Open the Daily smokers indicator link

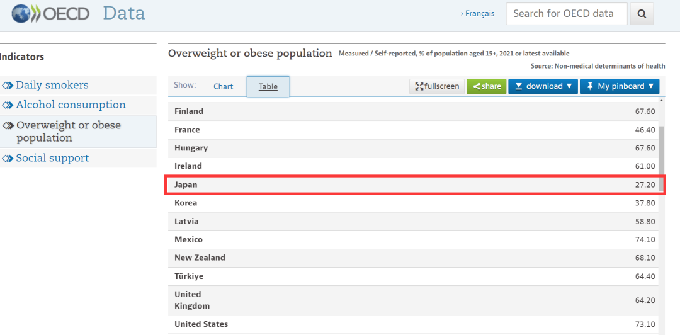tap(52, 85)
